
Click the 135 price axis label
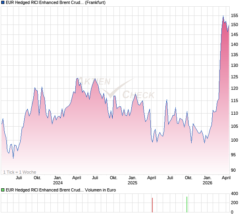point(234,55)
